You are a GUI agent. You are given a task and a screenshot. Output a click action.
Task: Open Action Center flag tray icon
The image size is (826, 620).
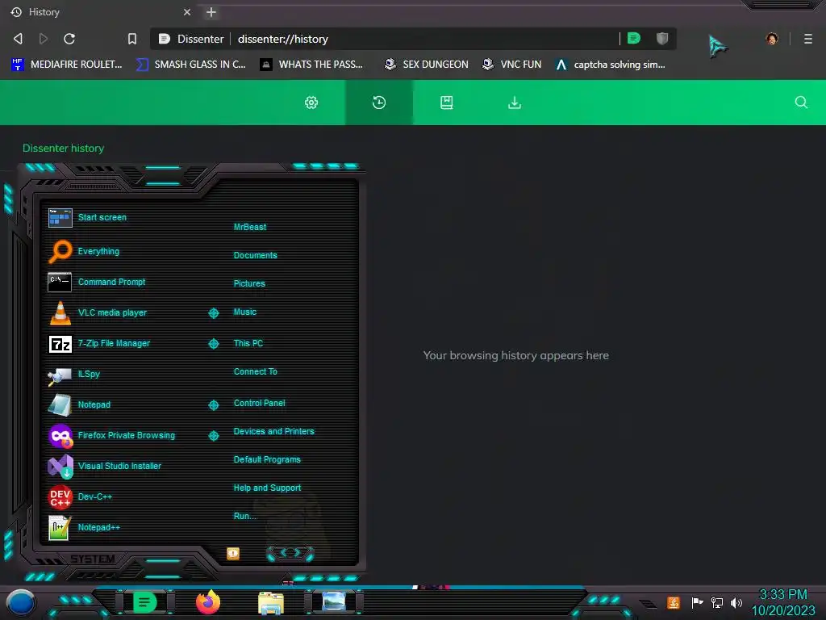coord(697,602)
